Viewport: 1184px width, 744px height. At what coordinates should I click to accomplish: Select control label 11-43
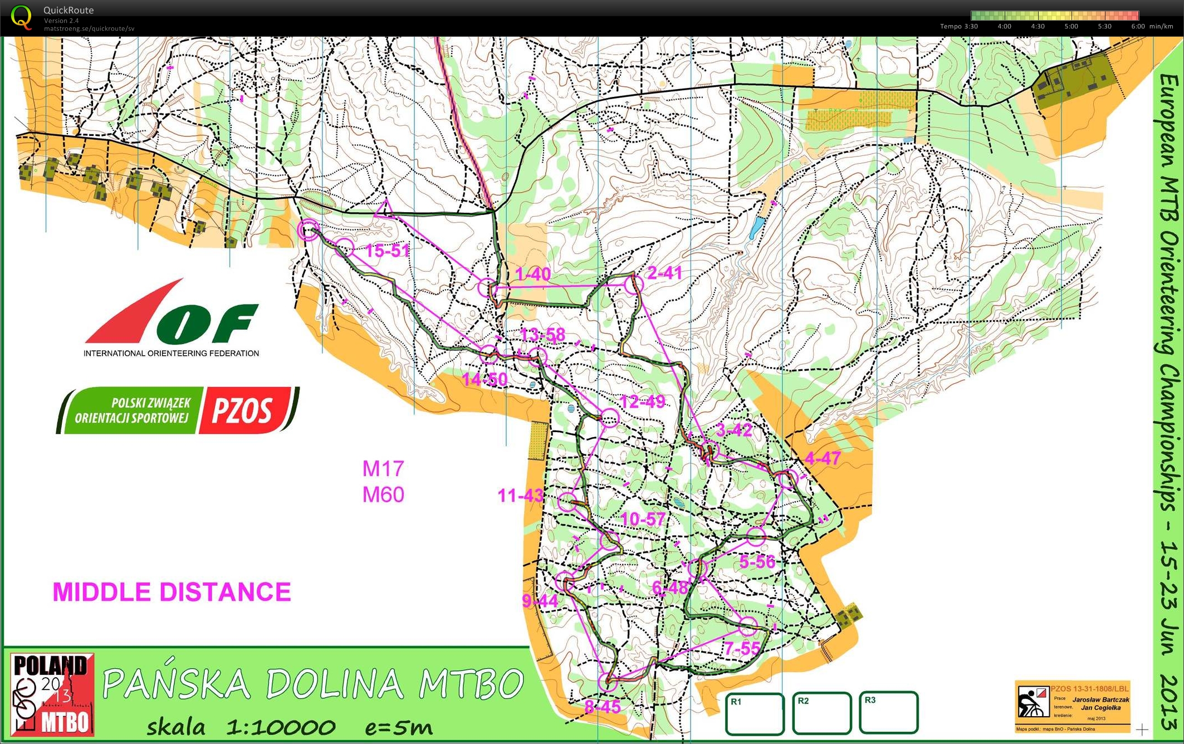pos(520,495)
